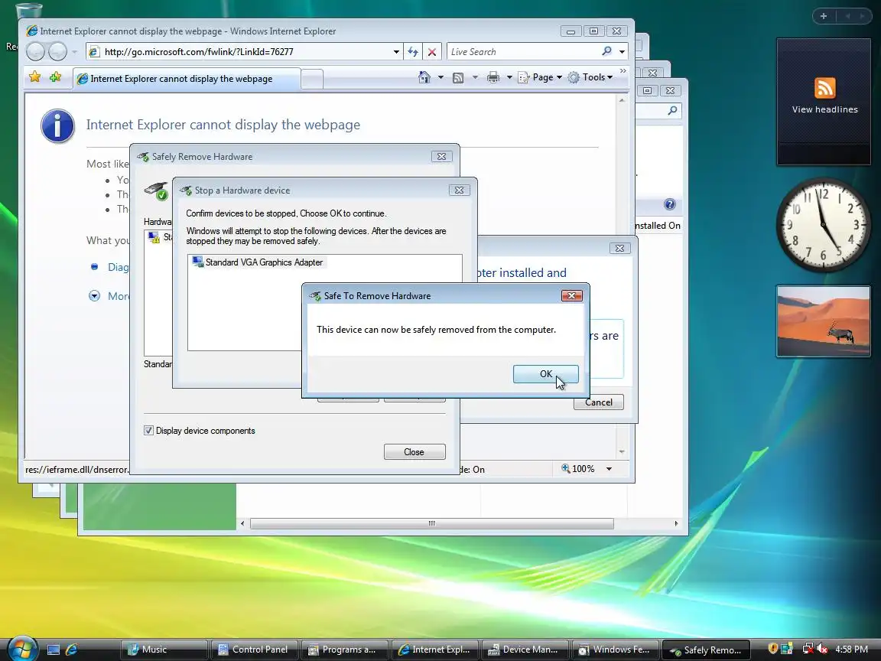This screenshot has width=881, height=661.
Task: Click Internet Explorer Forward button
Action: 58,52
